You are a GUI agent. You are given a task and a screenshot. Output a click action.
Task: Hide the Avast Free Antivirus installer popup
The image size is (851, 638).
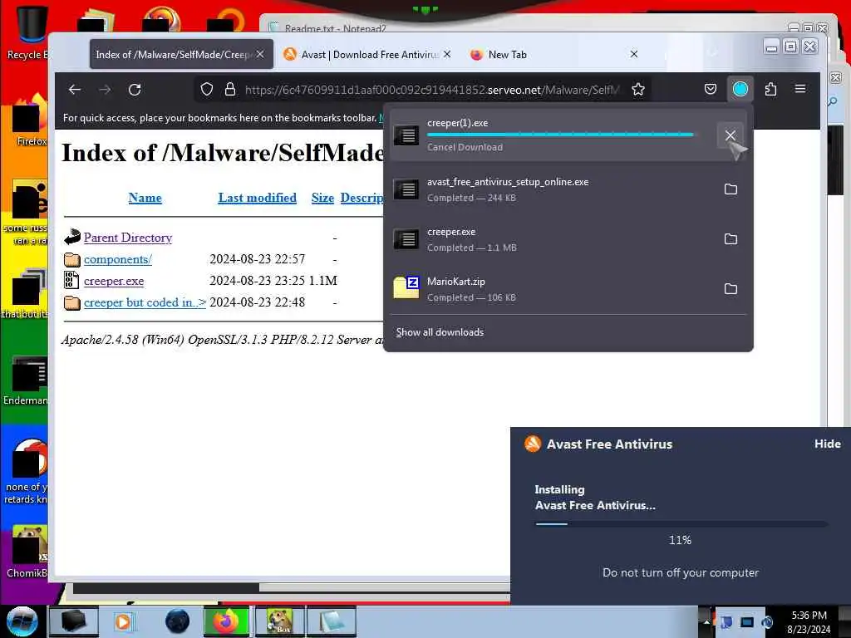(x=827, y=444)
